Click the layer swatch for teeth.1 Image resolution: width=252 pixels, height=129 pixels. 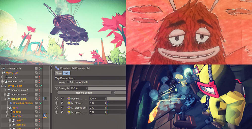[36, 120]
